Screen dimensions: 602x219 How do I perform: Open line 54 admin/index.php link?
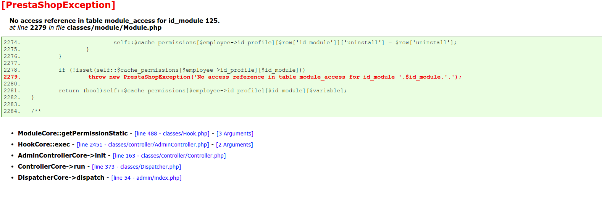(x=146, y=178)
